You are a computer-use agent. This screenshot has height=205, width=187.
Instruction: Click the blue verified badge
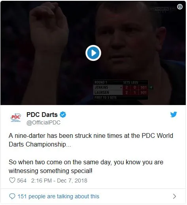click(x=63, y=115)
